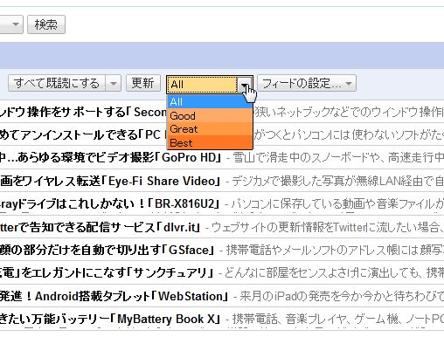Open the サンクチュアリ feed entry

(222, 272)
